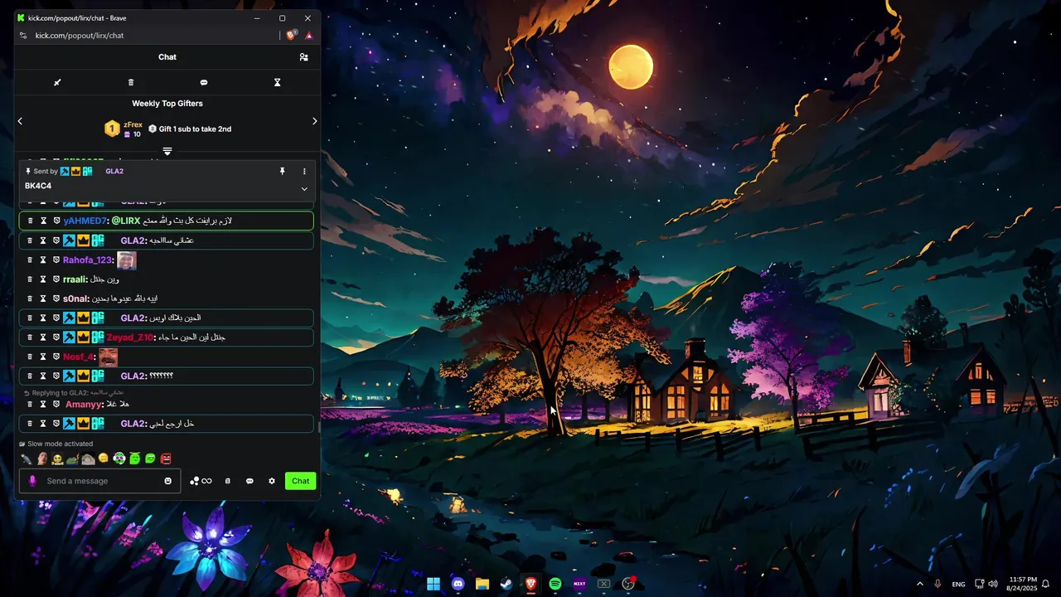Viewport: 1061px width, 597px height.
Task: Open volume control in system tray
Action: [993, 584]
